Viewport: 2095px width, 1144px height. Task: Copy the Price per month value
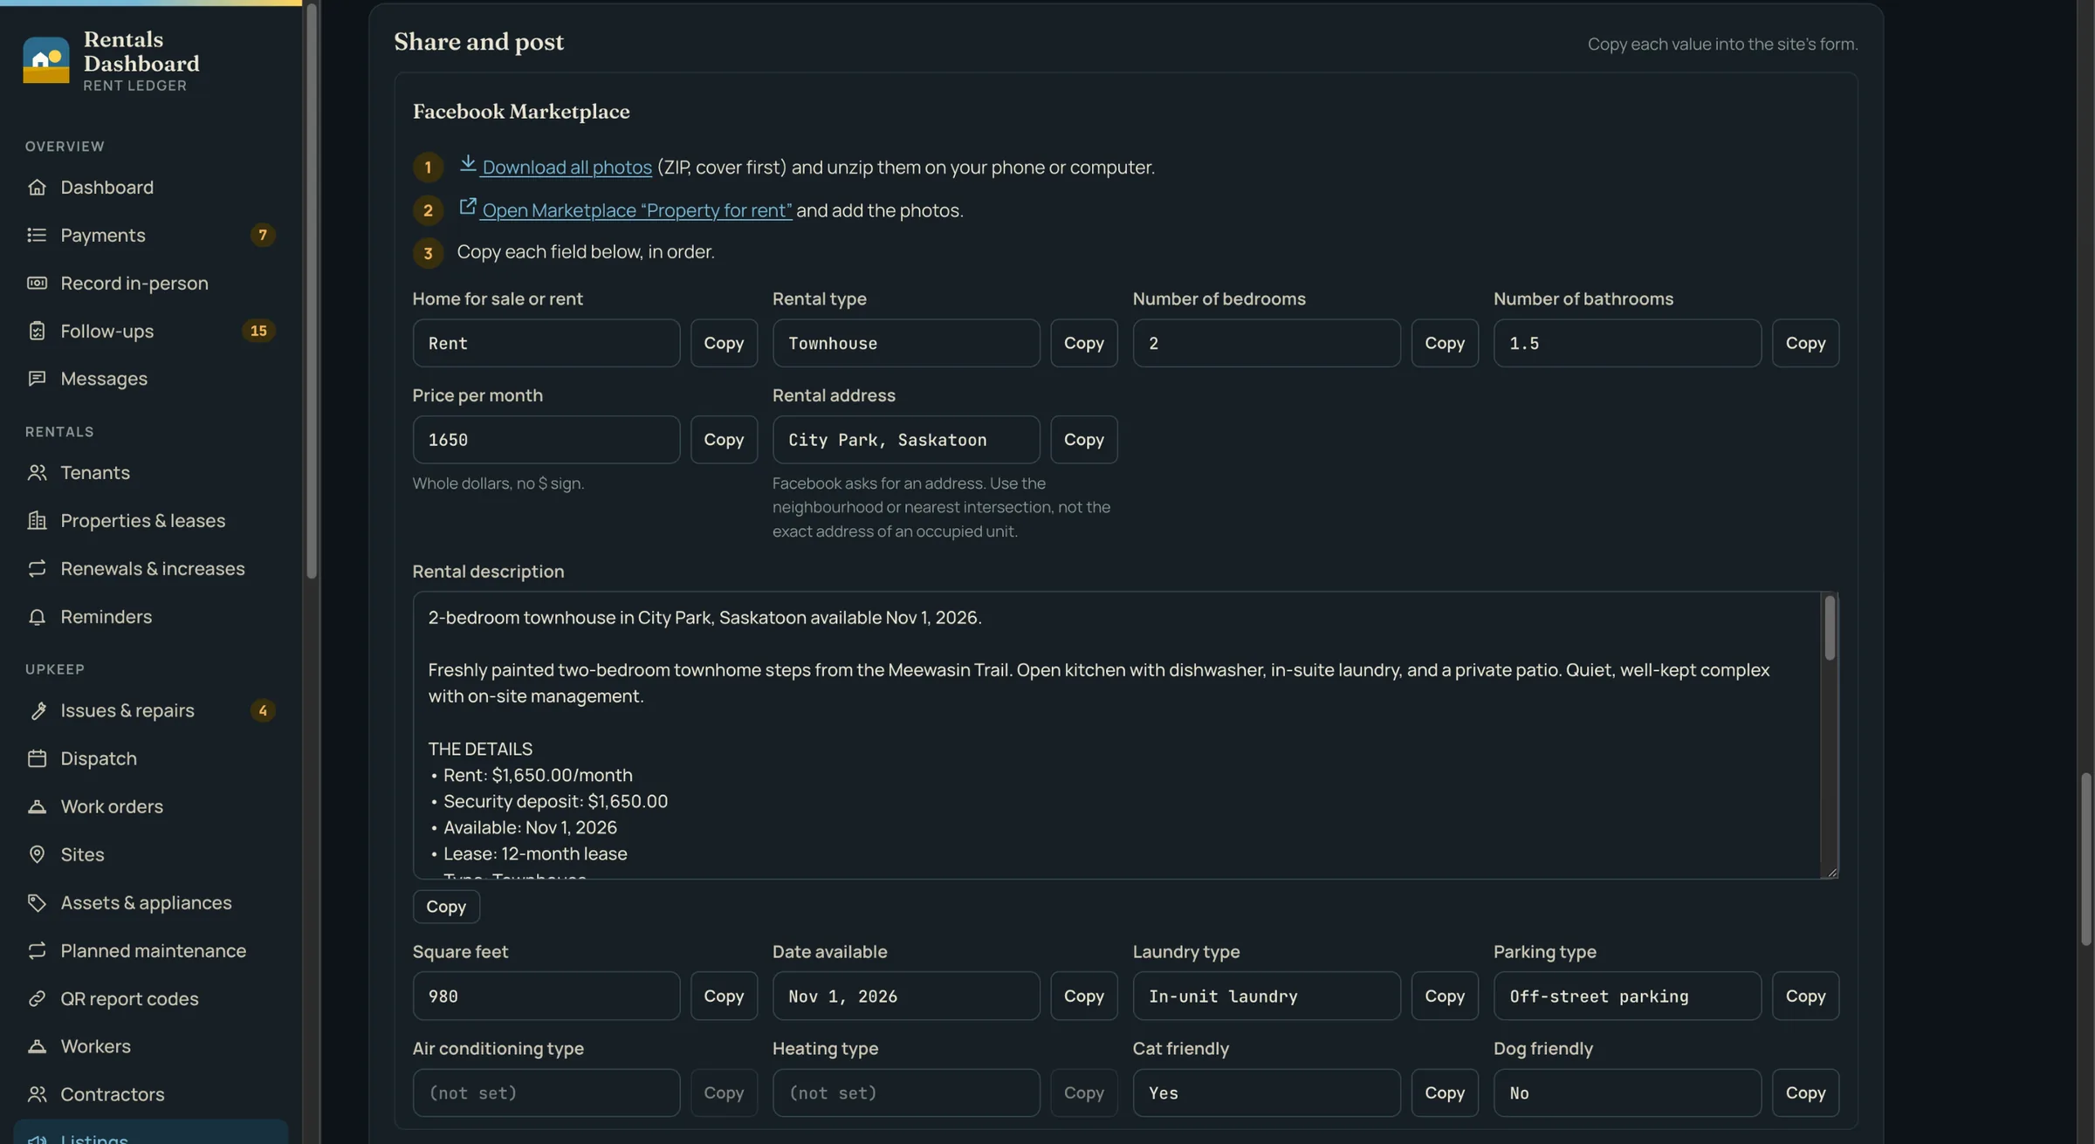pos(724,440)
